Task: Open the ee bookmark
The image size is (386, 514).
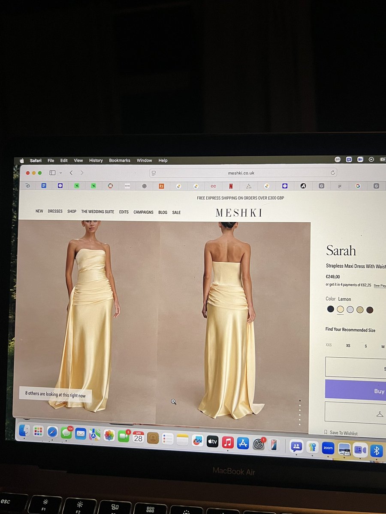Action: point(213,186)
